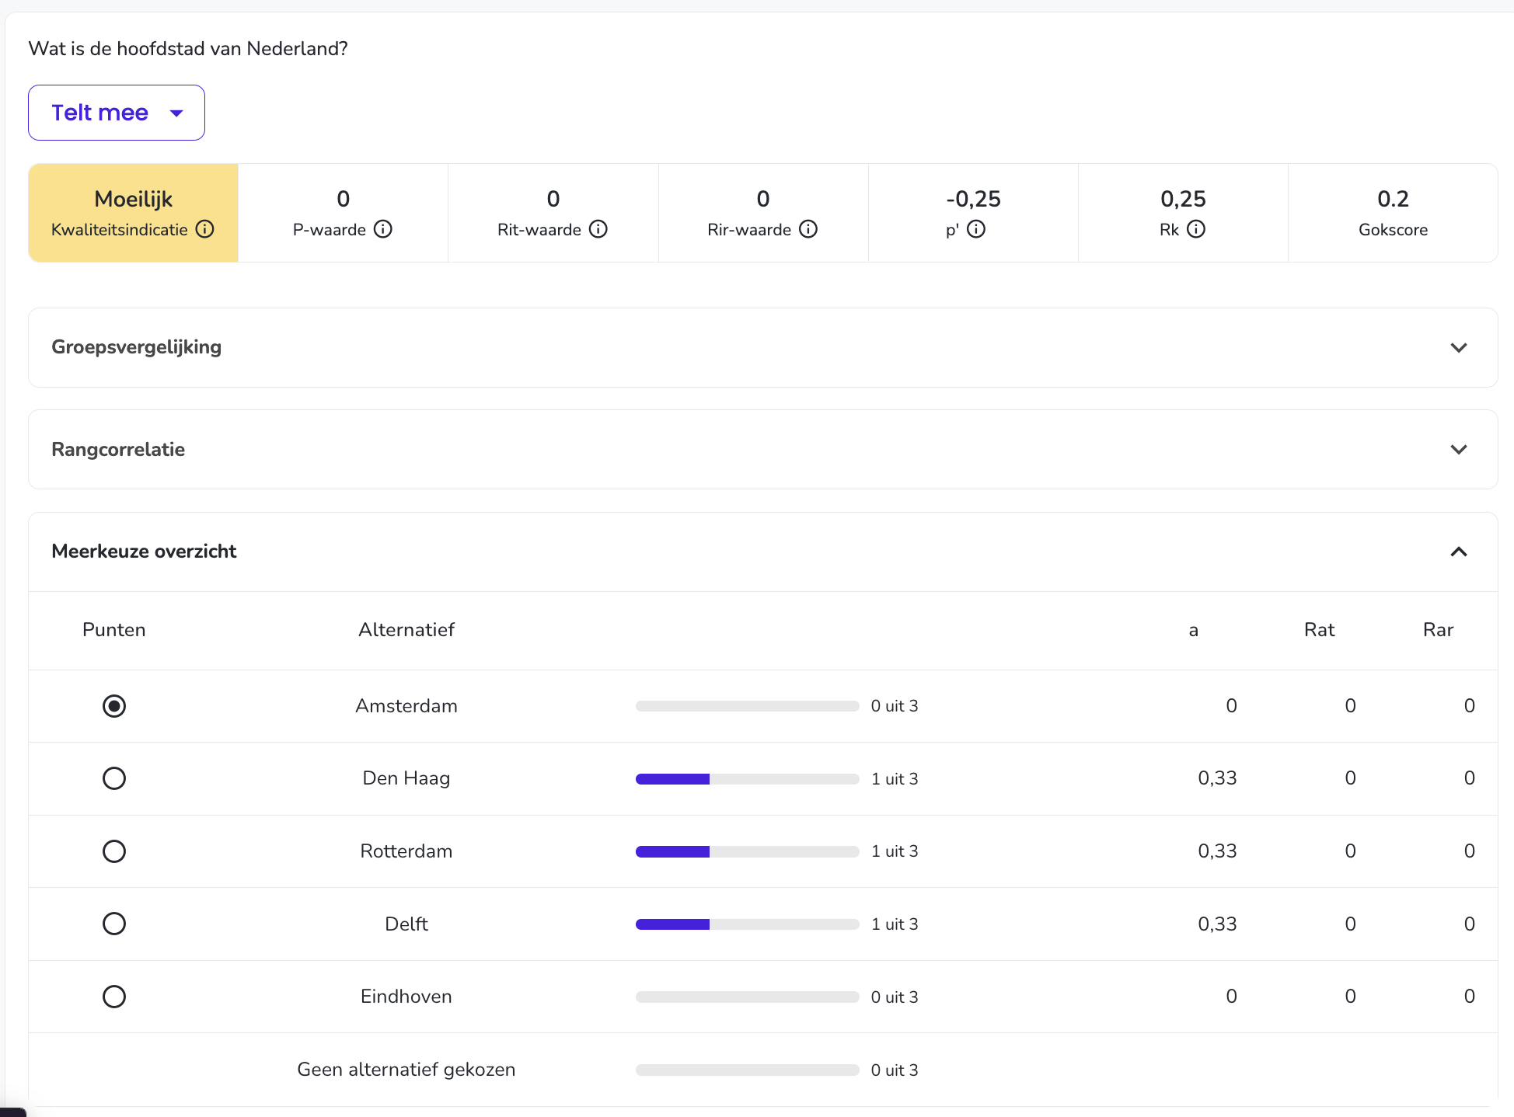Click the Rat column header

[x=1319, y=630]
